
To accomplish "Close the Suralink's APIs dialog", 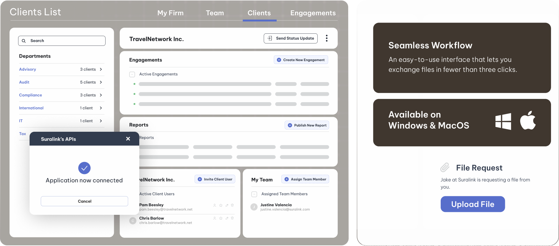I will pyautogui.click(x=128, y=139).
